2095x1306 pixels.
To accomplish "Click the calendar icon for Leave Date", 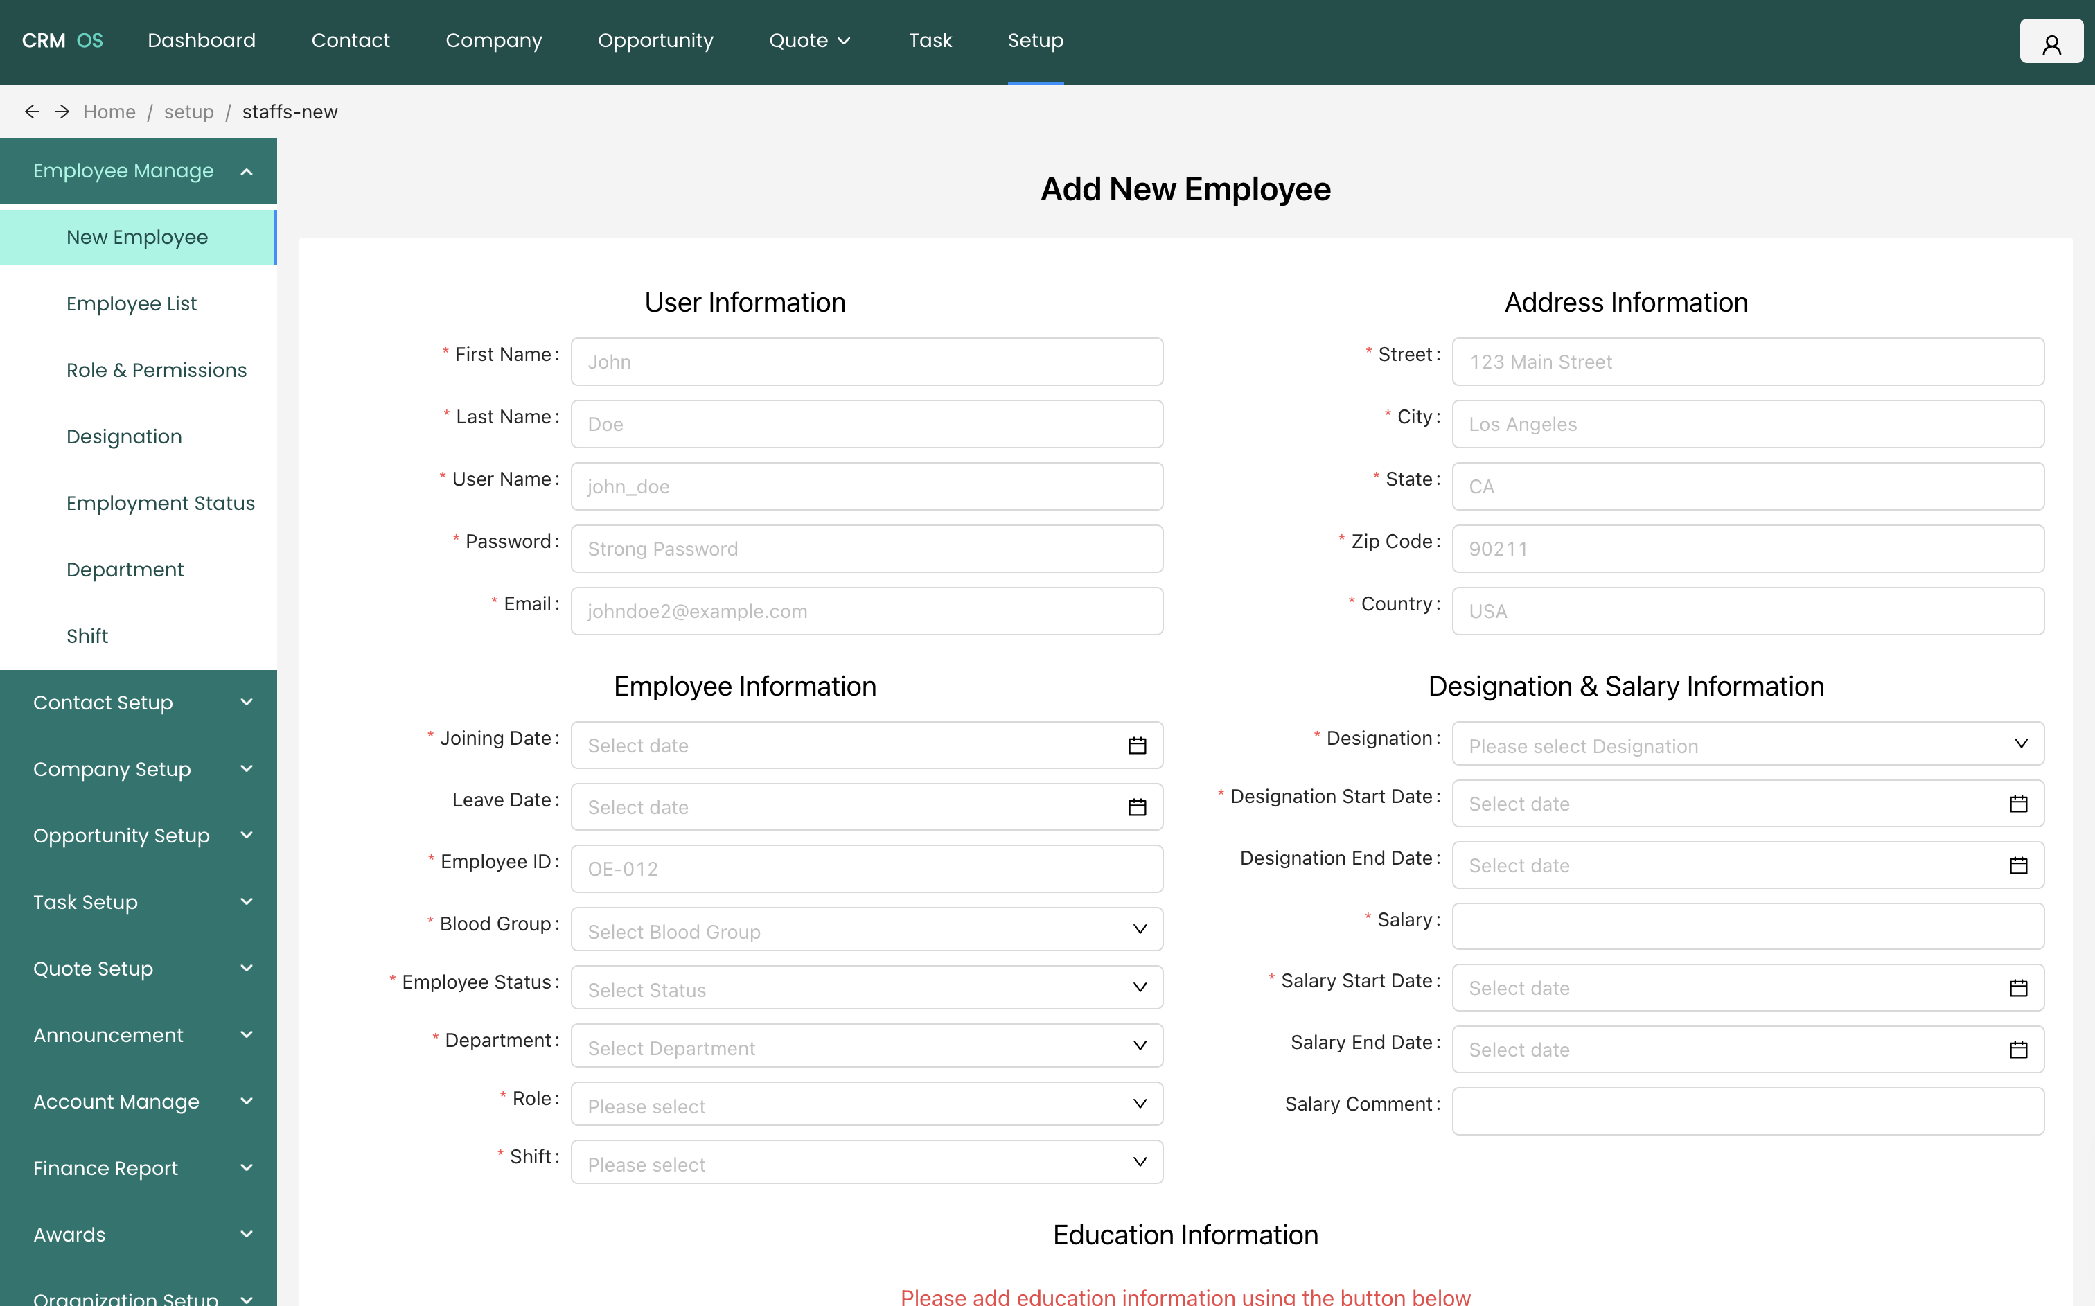I will pyautogui.click(x=1137, y=806).
